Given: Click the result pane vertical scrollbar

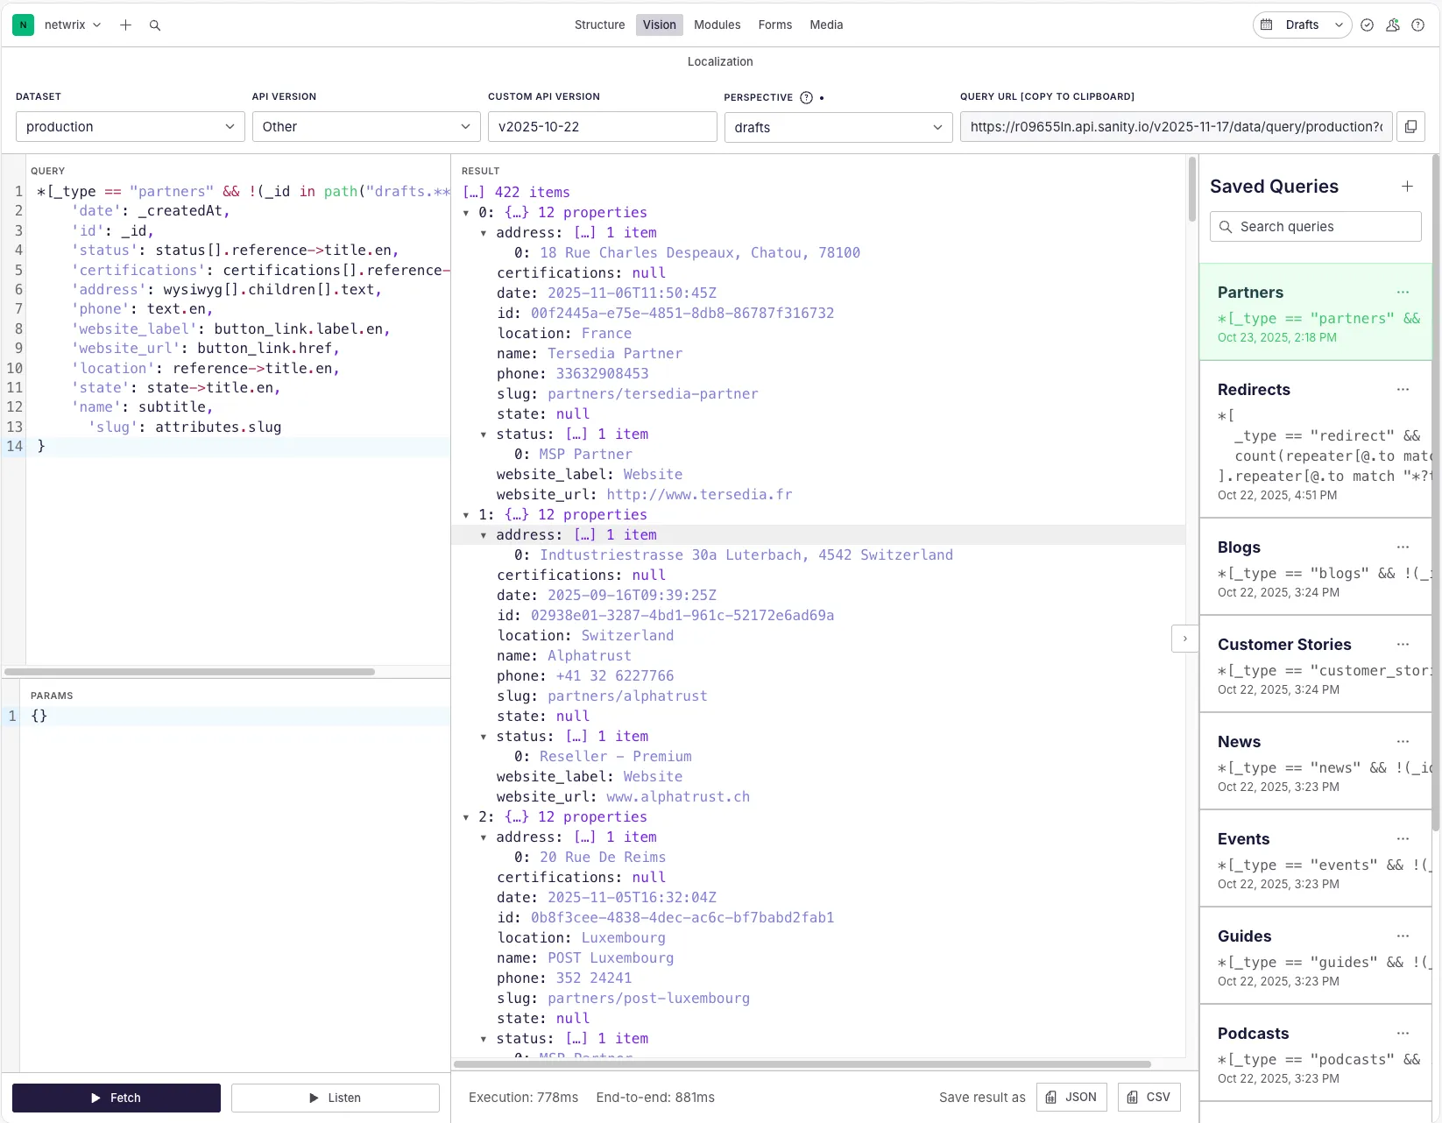Looking at the screenshot, I should pos(1191,189).
